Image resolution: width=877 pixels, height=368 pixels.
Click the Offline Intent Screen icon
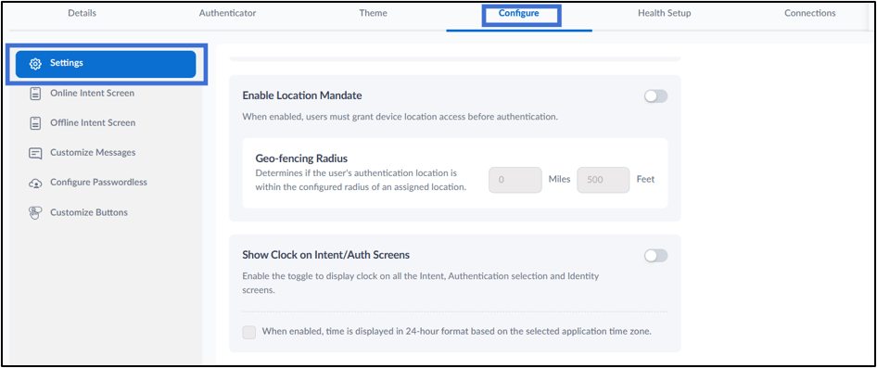coord(35,123)
